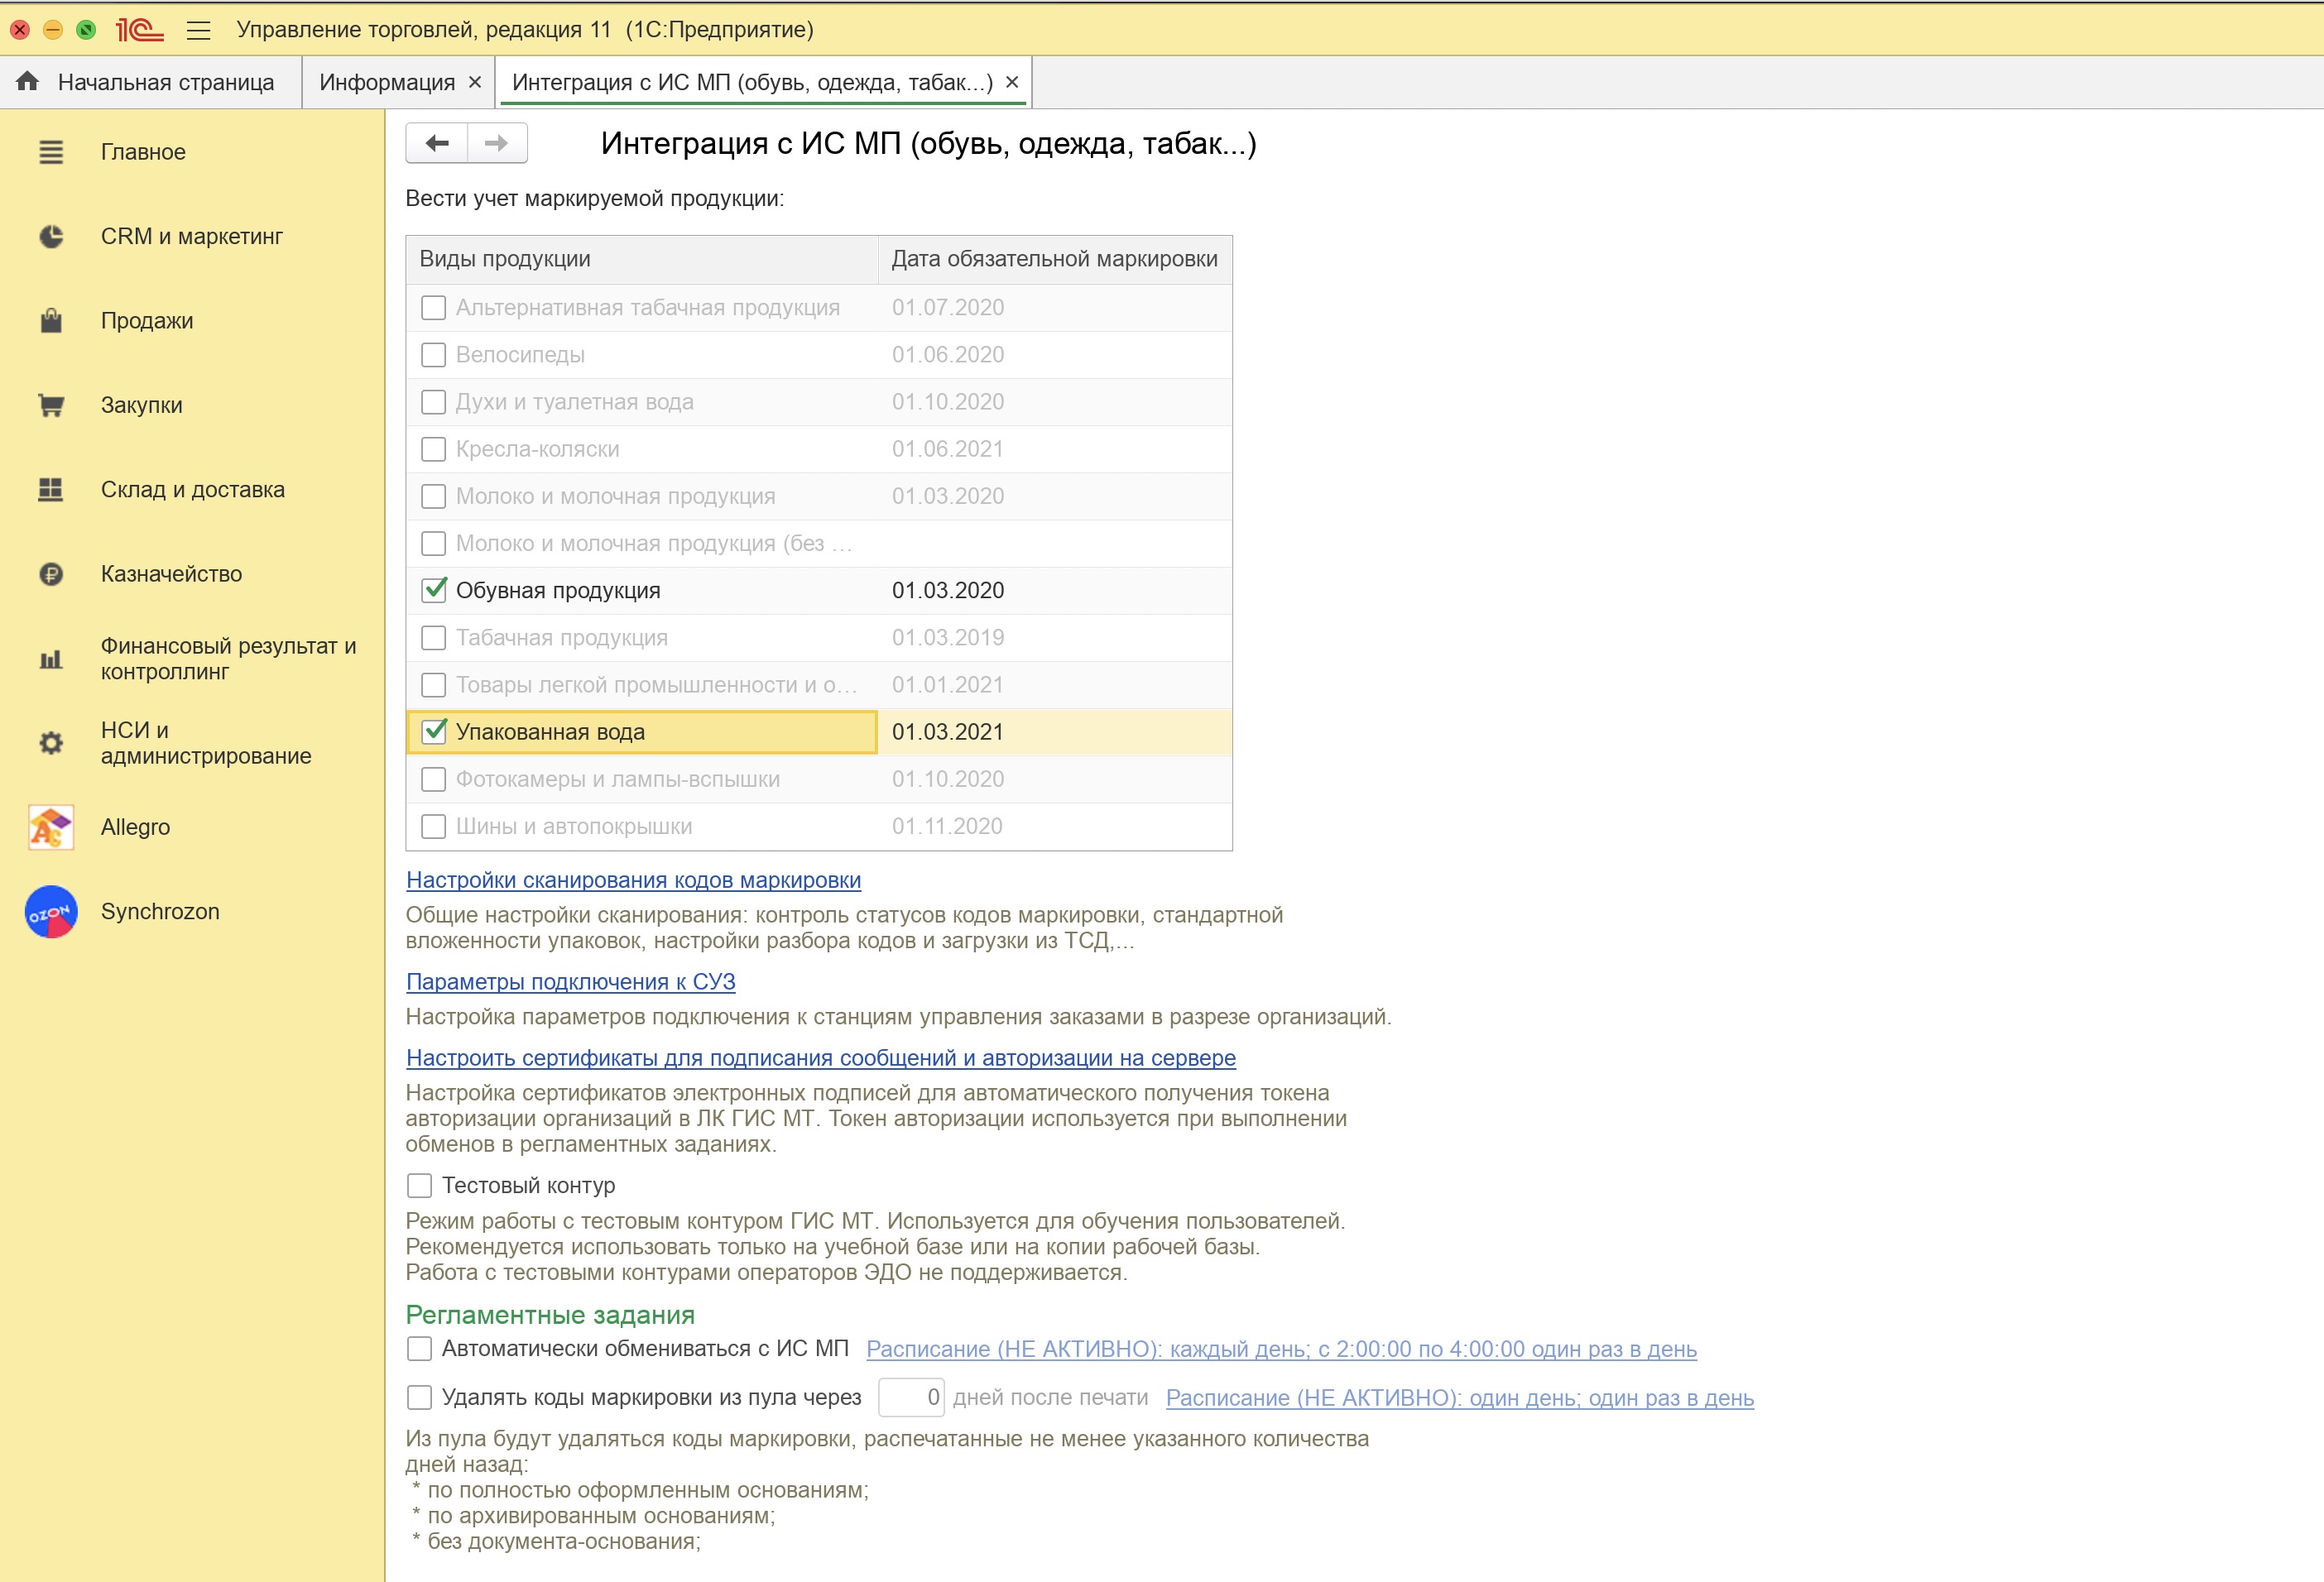Click the Продажи shopping bag icon
The width and height of the screenshot is (2324, 1582).
[51, 321]
